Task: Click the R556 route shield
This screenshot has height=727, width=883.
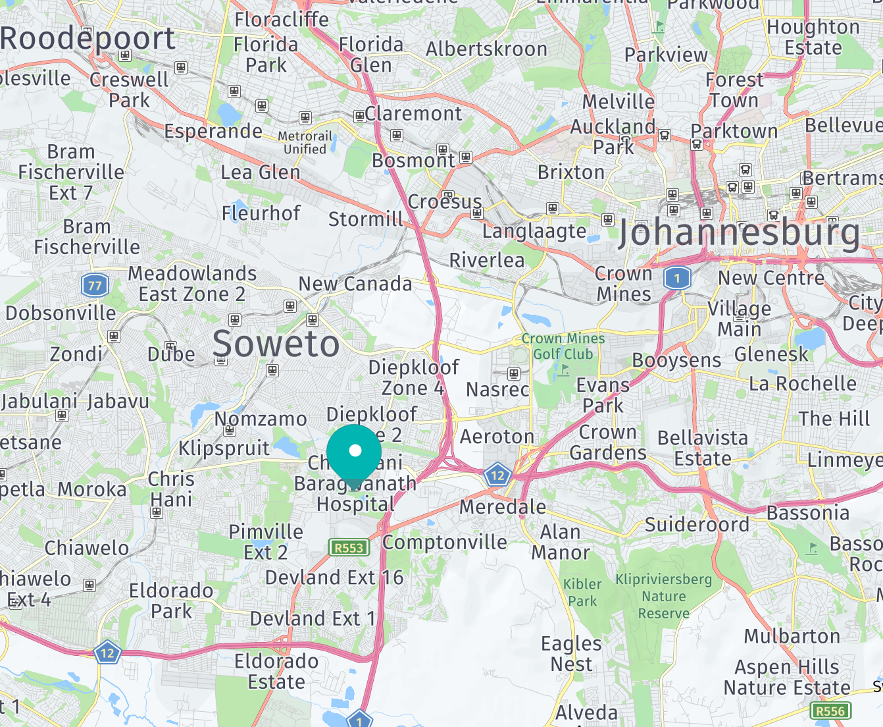Action: (830, 711)
